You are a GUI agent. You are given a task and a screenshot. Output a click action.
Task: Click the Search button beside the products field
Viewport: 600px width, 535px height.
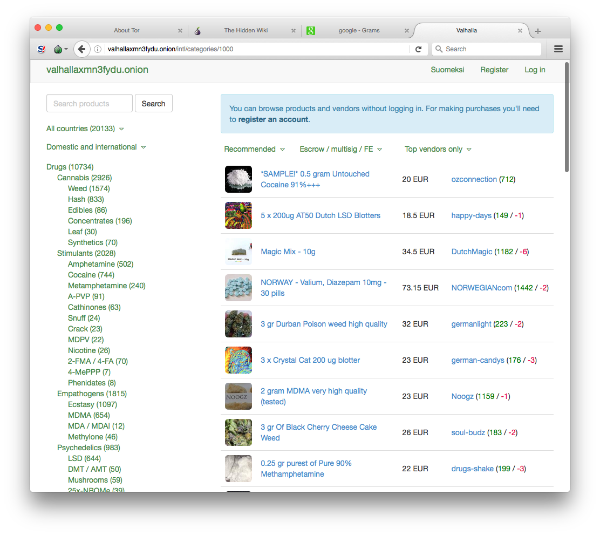153,104
